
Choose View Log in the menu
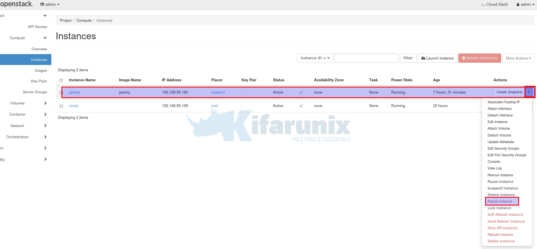click(495, 168)
